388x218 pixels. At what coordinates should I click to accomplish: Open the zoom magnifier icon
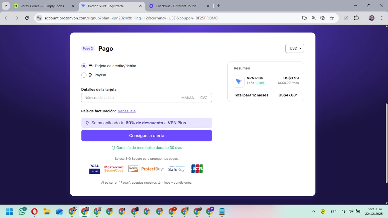pos(314,18)
